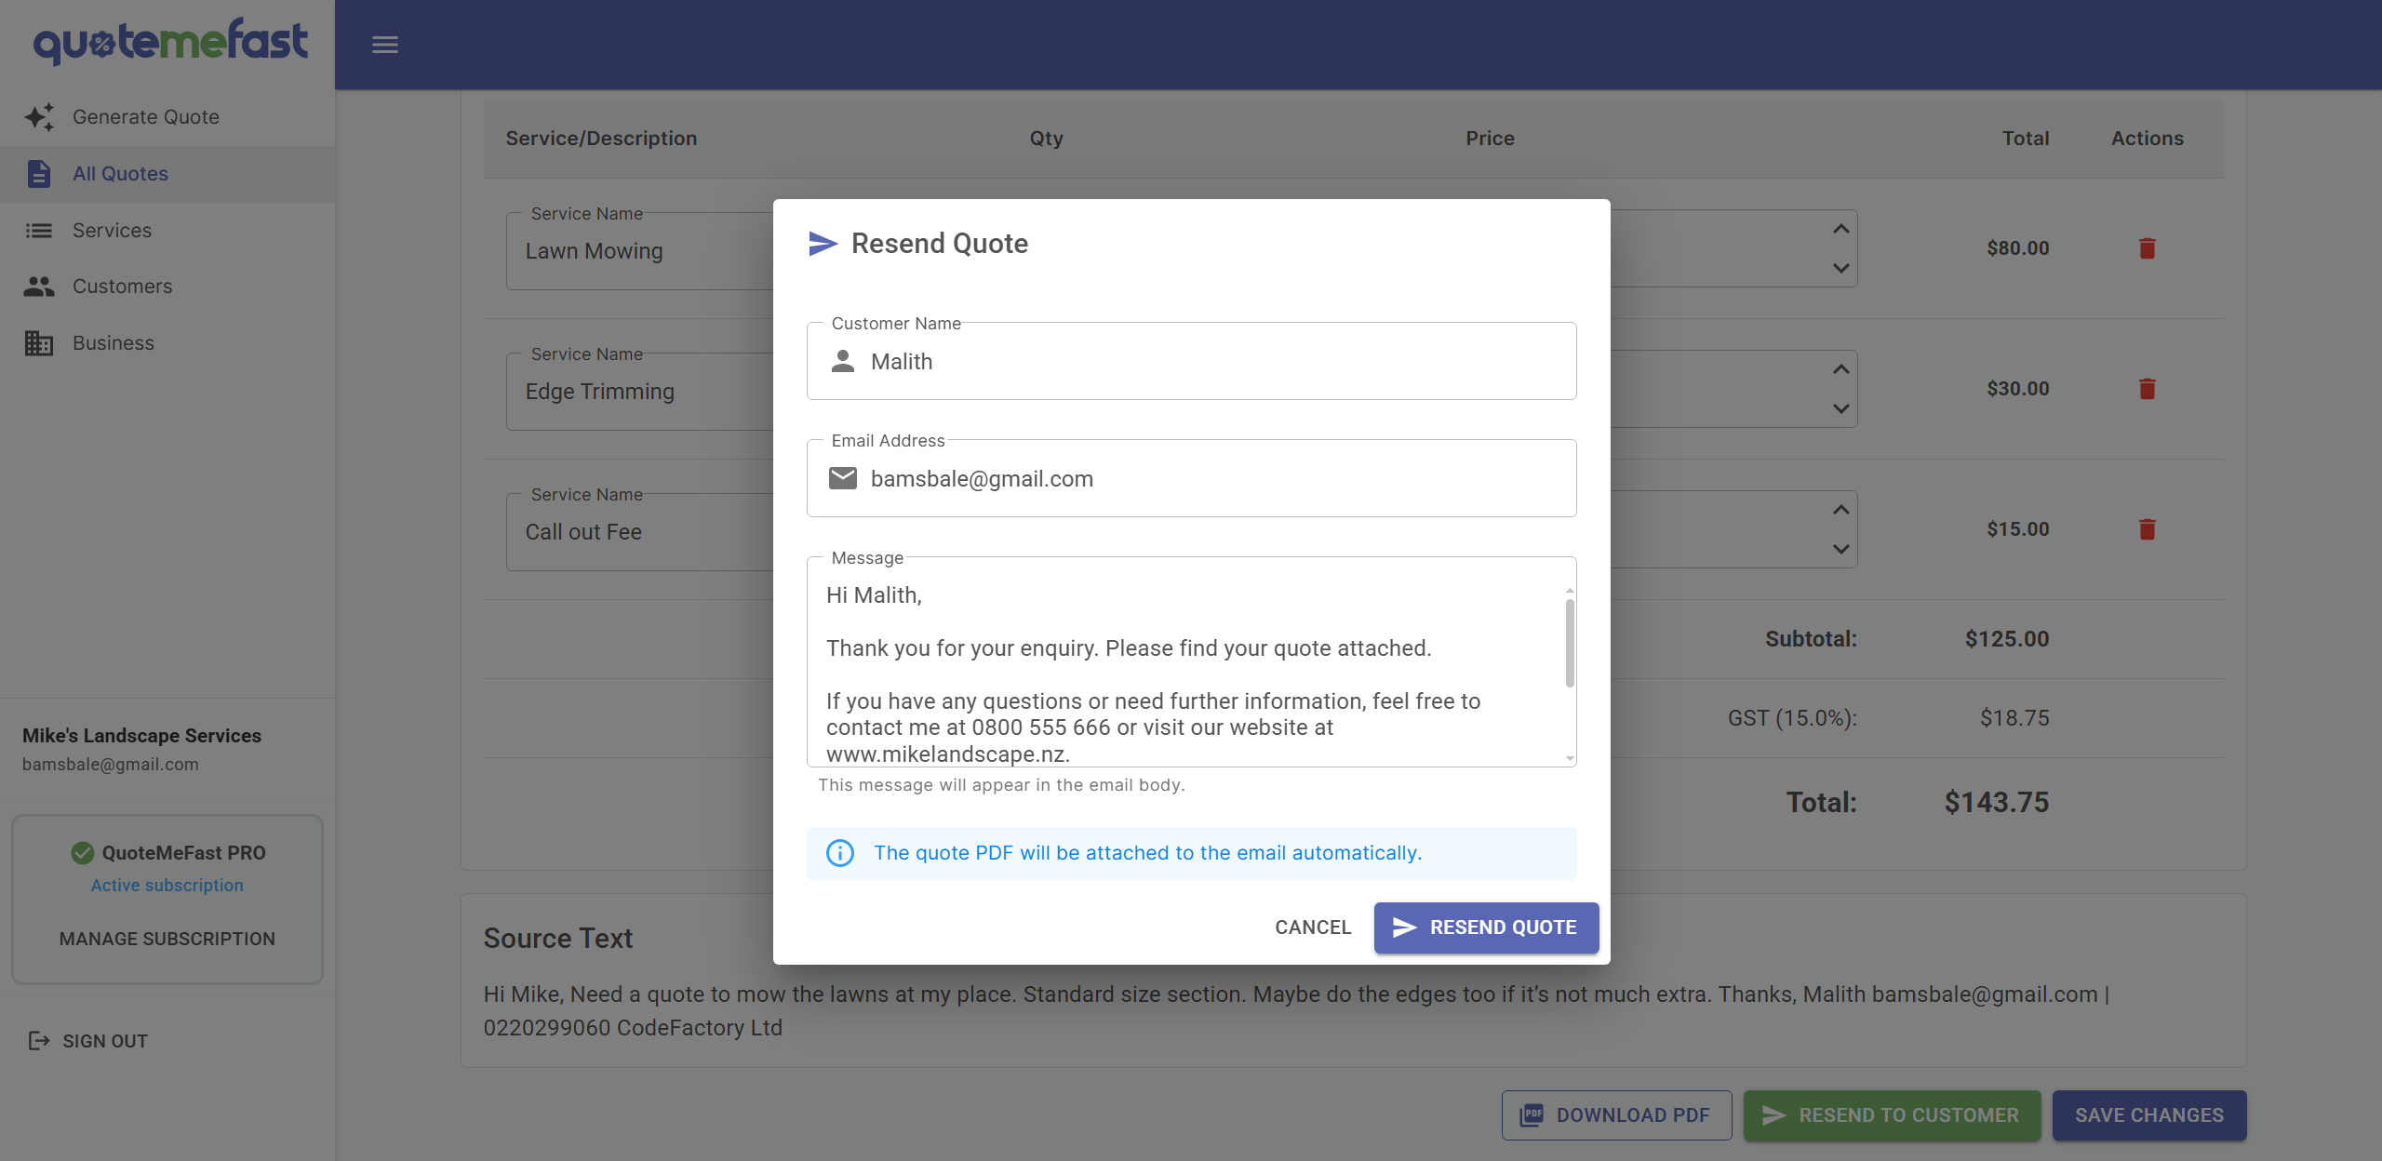Click the Message box scroll-down arrow
Viewport: 2382px width, 1161px height.
click(1570, 759)
